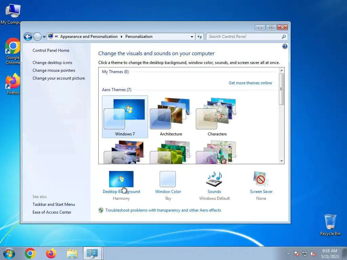347x260 pixels.
Task: Open the Help question mark icon
Action: pos(285,46)
